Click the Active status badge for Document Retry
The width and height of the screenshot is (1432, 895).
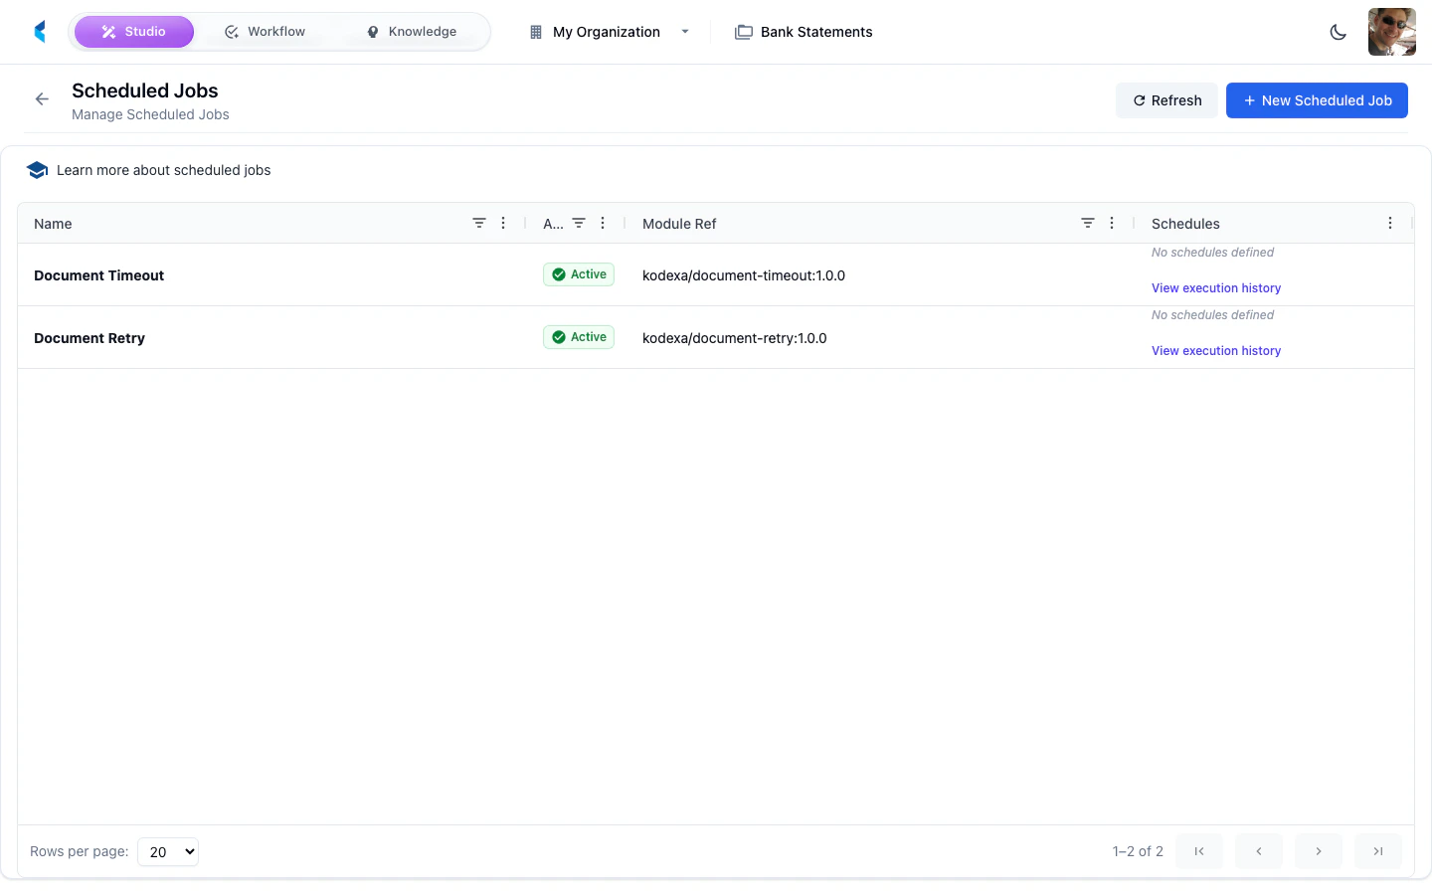[578, 337]
